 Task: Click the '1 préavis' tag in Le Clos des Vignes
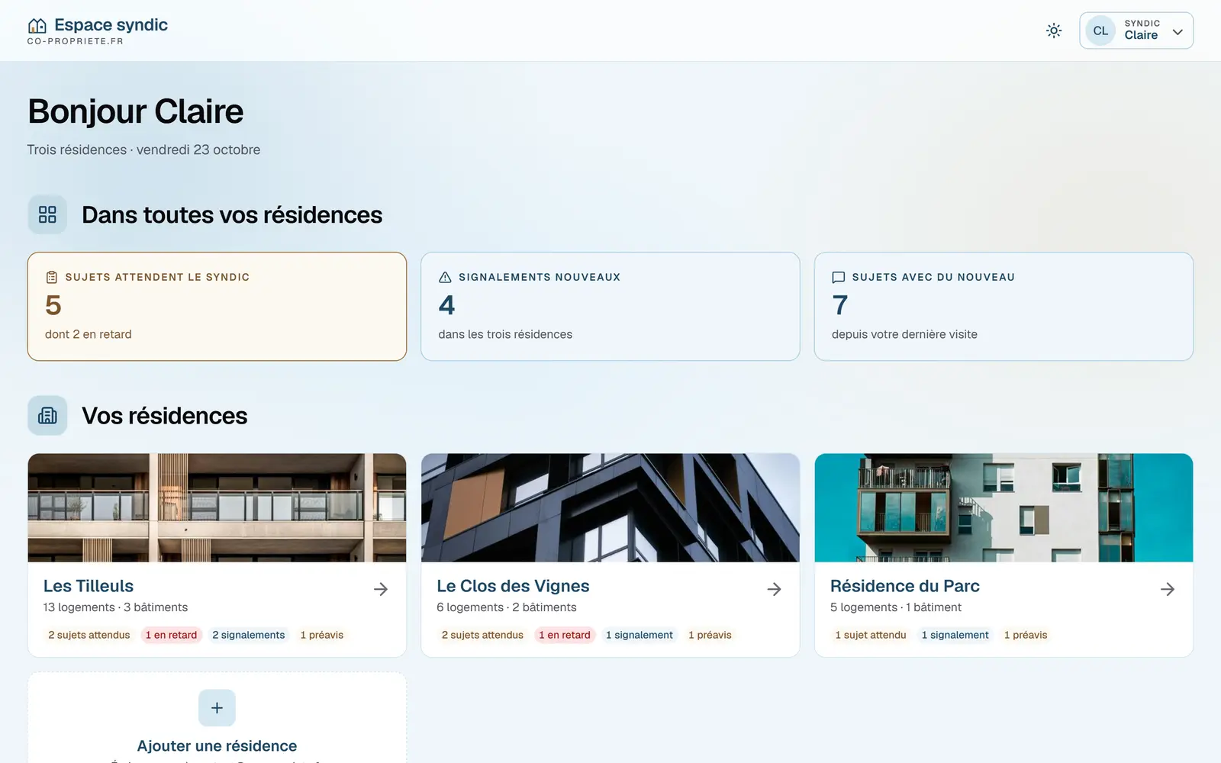coord(710,635)
